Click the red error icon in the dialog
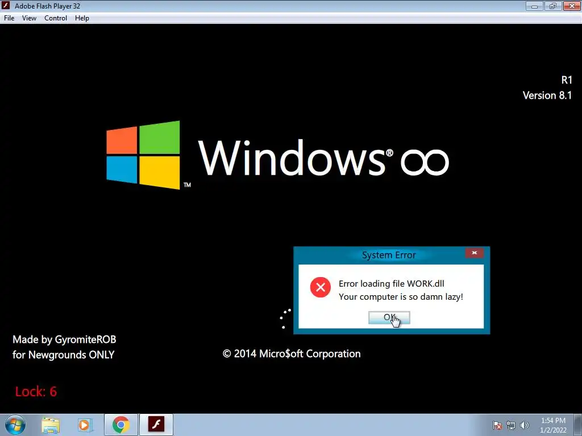This screenshot has height=436, width=582. click(x=321, y=287)
